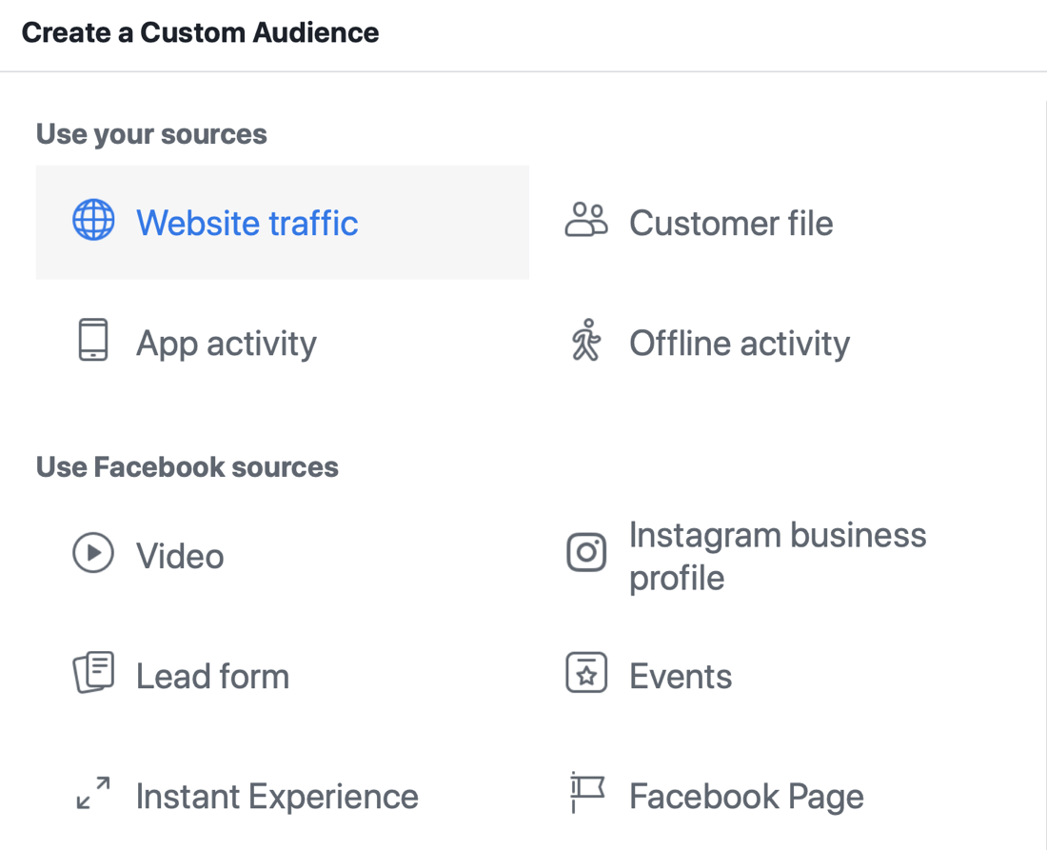Click the Lead form document icon
Screen dimensions: 1047x850
coord(93,673)
